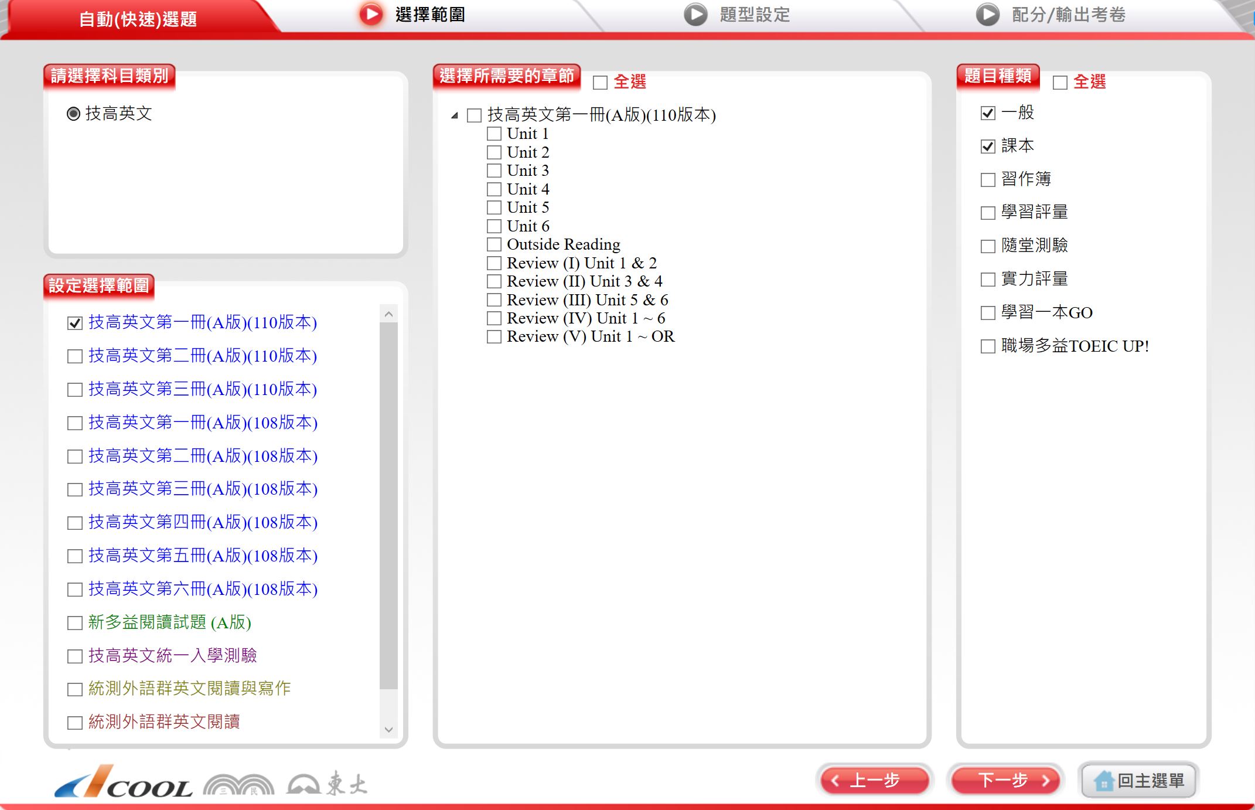This screenshot has width=1255, height=810.
Task: Check the 隨堂測驗 question type
Action: 988,246
